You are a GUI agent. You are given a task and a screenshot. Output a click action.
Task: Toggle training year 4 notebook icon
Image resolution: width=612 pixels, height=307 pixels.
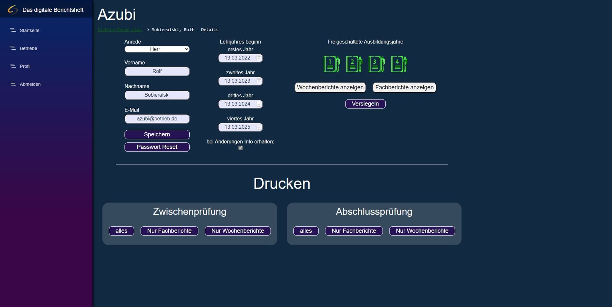pyautogui.click(x=399, y=64)
